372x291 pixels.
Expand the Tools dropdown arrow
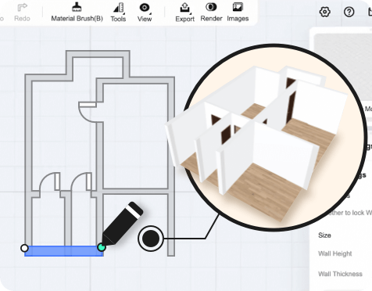click(123, 13)
